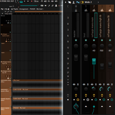The image size is (115, 115).
Task: Select the underwater beat effect track header
Action: (6, 84)
